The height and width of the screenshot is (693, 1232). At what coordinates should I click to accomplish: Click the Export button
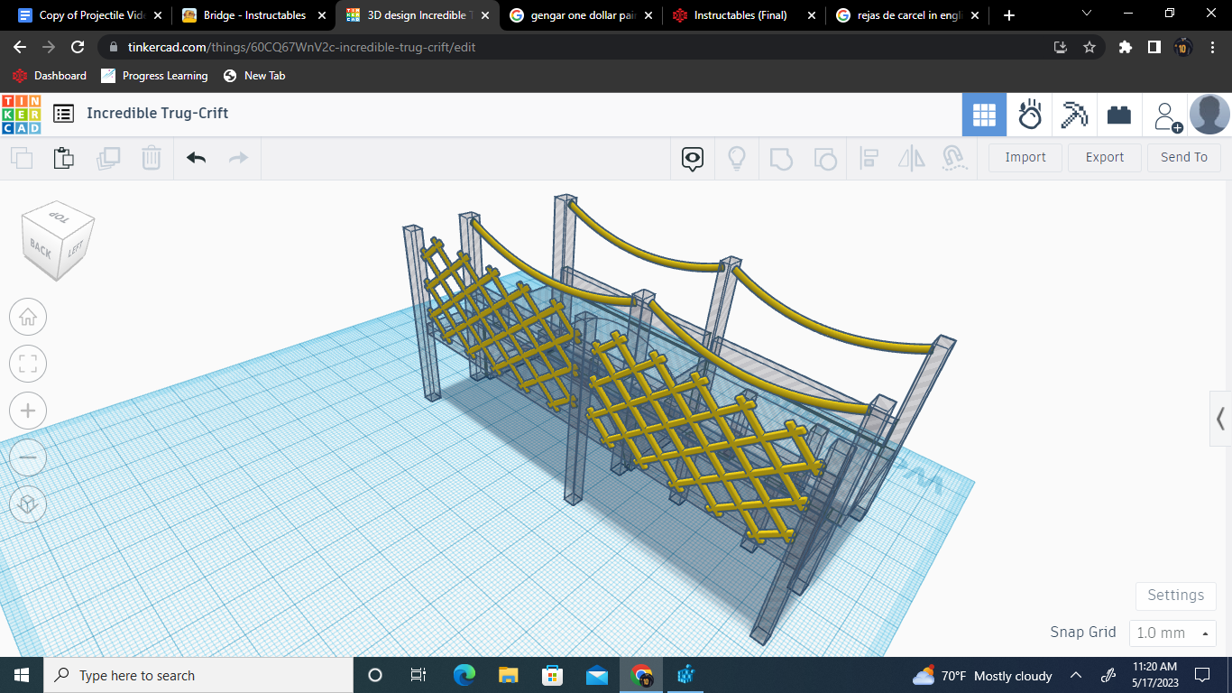[x=1104, y=157]
